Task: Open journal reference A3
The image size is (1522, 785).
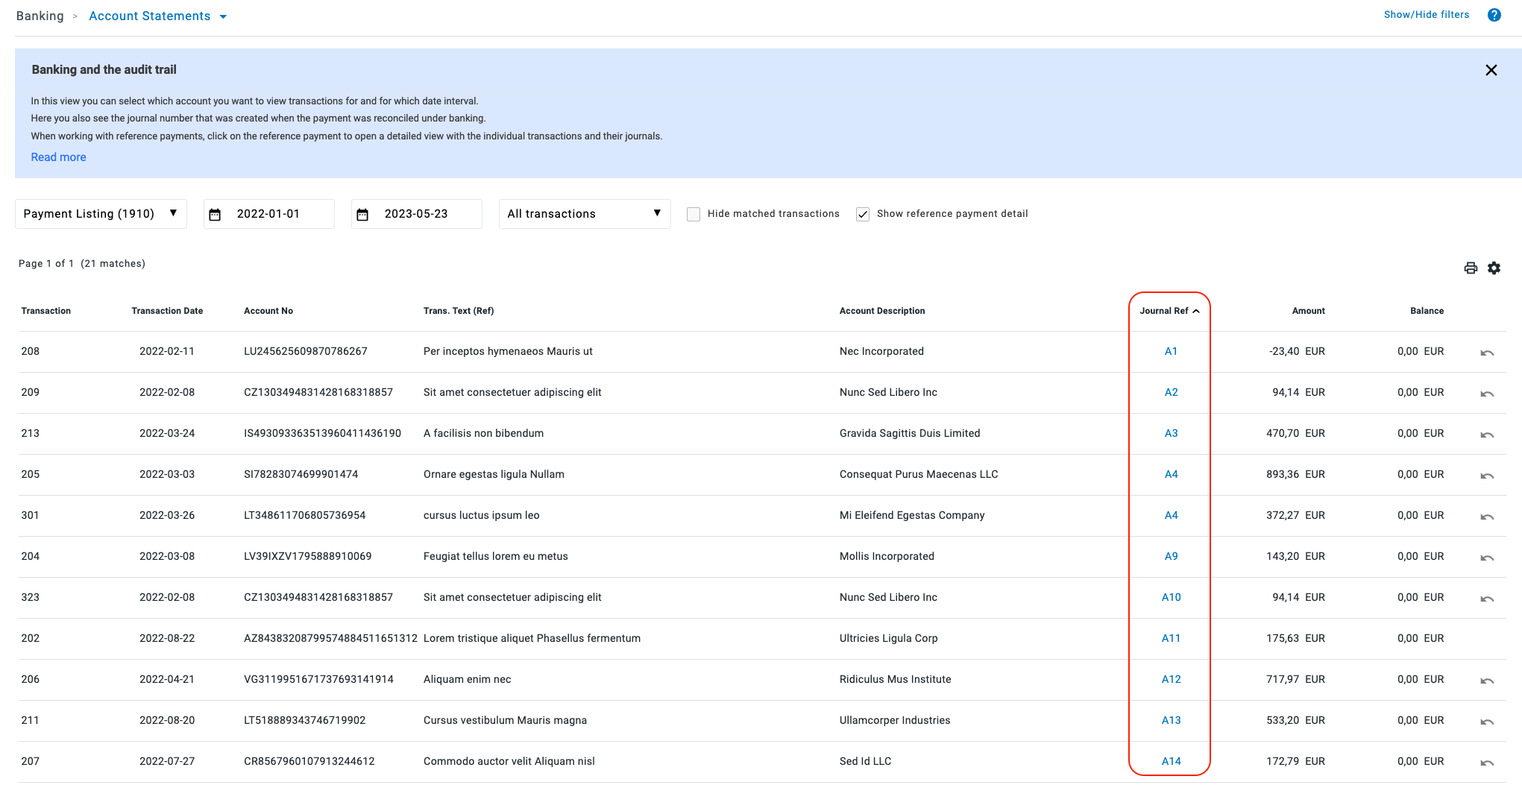Action: click(1171, 433)
